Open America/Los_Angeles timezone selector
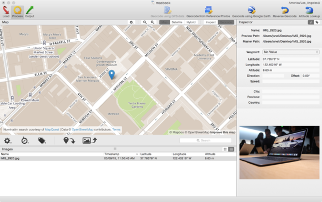322x202 pixels. click(304, 3)
